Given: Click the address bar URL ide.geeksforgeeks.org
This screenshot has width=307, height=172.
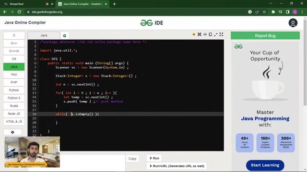Looking at the screenshot, I should click(x=47, y=12).
